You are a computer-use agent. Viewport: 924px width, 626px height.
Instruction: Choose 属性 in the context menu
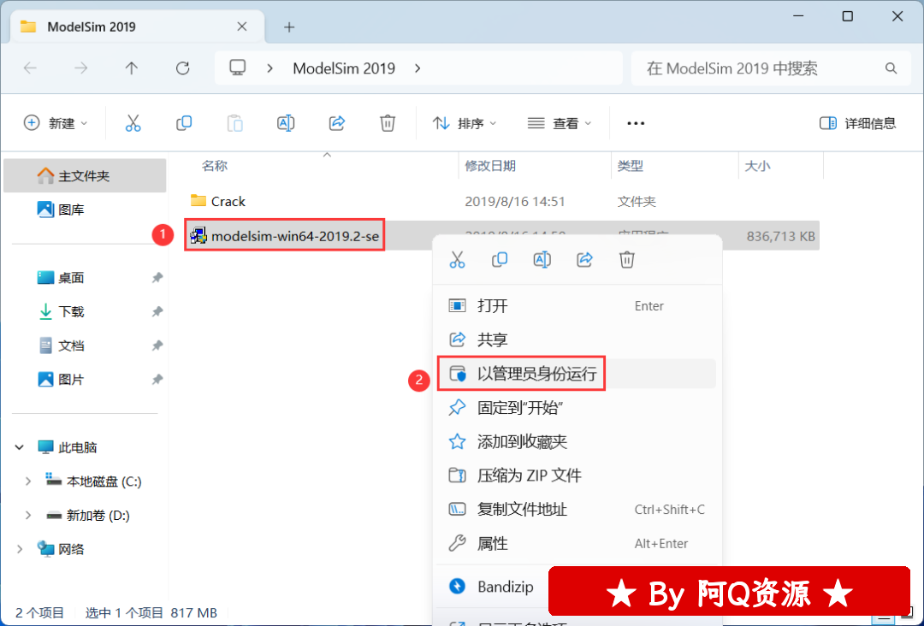pyautogui.click(x=577, y=543)
